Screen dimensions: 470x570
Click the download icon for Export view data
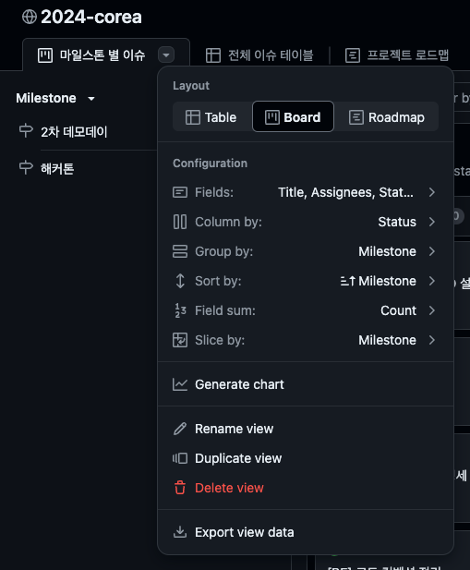point(180,532)
